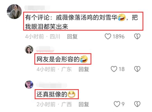The height and width of the screenshot is (112, 152).
Task: Open top commenter's profile picture
Action: [14, 11]
